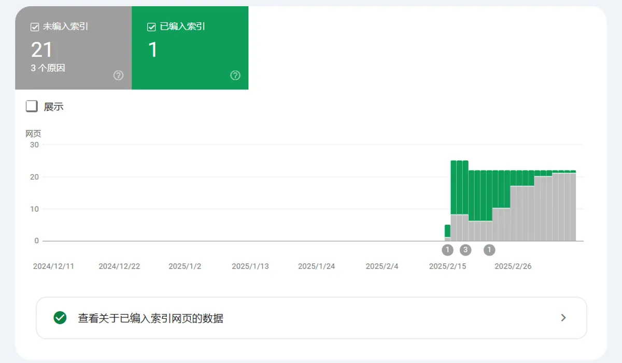Click green checkmark icon beside 查看关于已编入索引网页的数据
The width and height of the screenshot is (622, 363).
60,318
